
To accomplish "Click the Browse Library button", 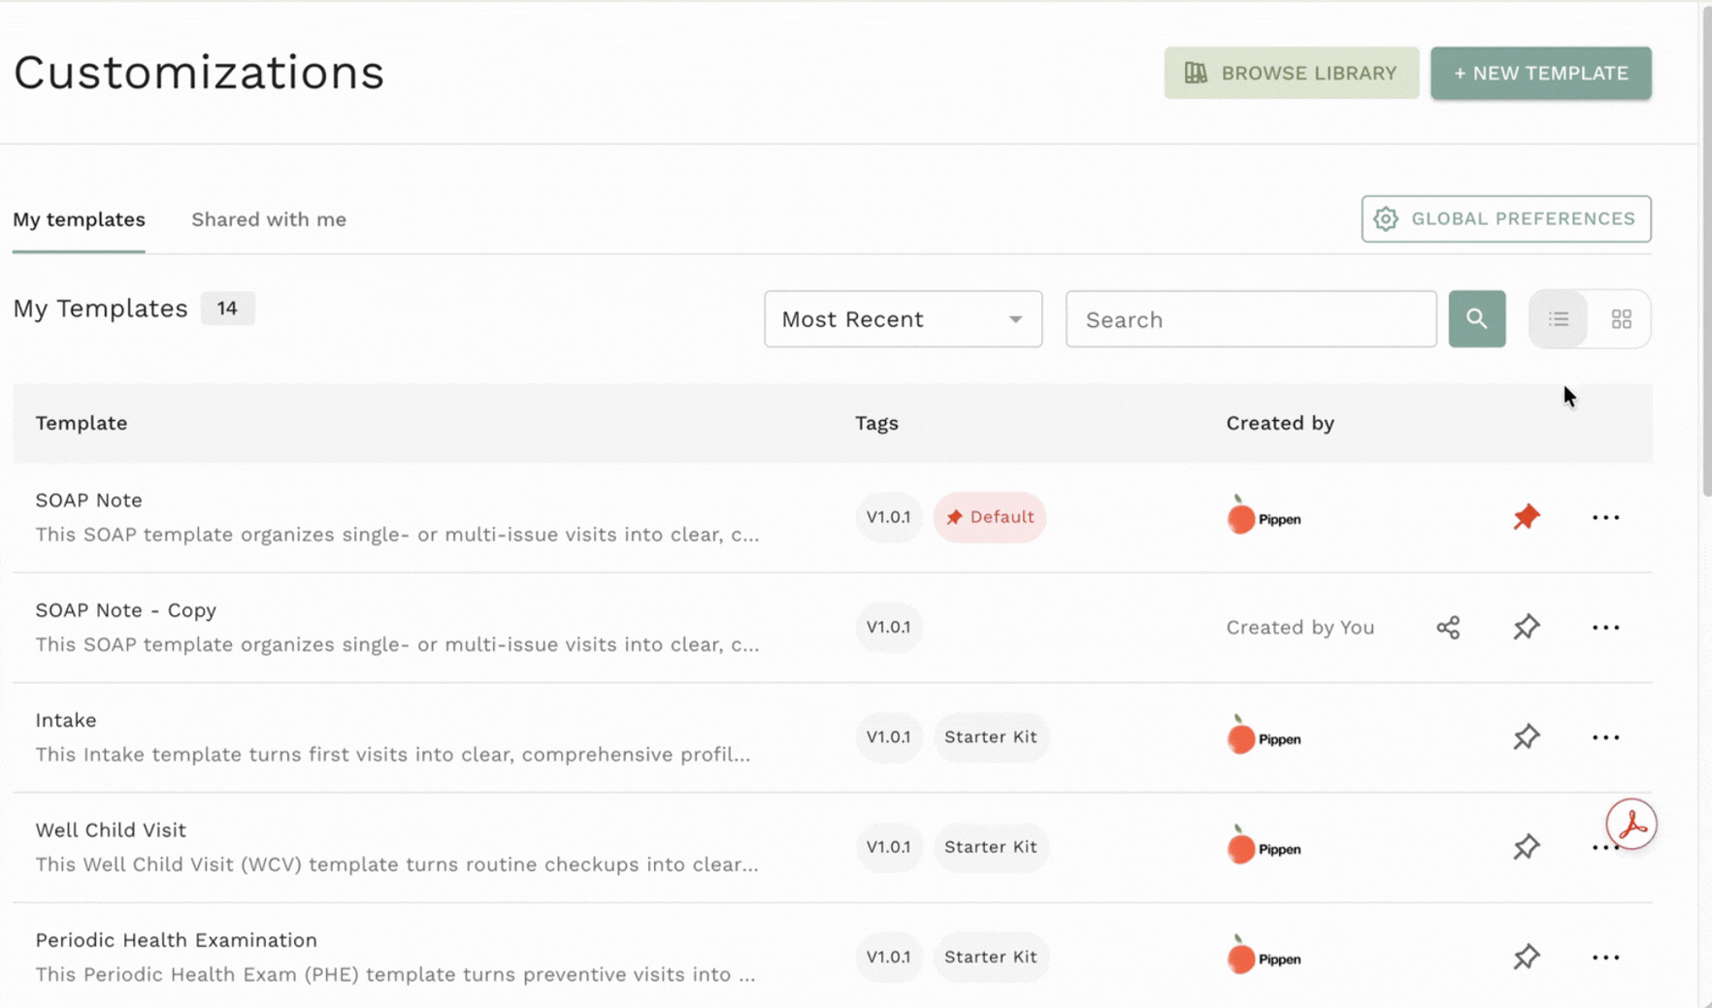I will 1291,74.
